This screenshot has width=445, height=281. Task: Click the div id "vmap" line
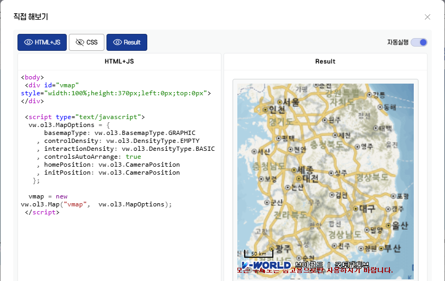pyautogui.click(x=52, y=85)
